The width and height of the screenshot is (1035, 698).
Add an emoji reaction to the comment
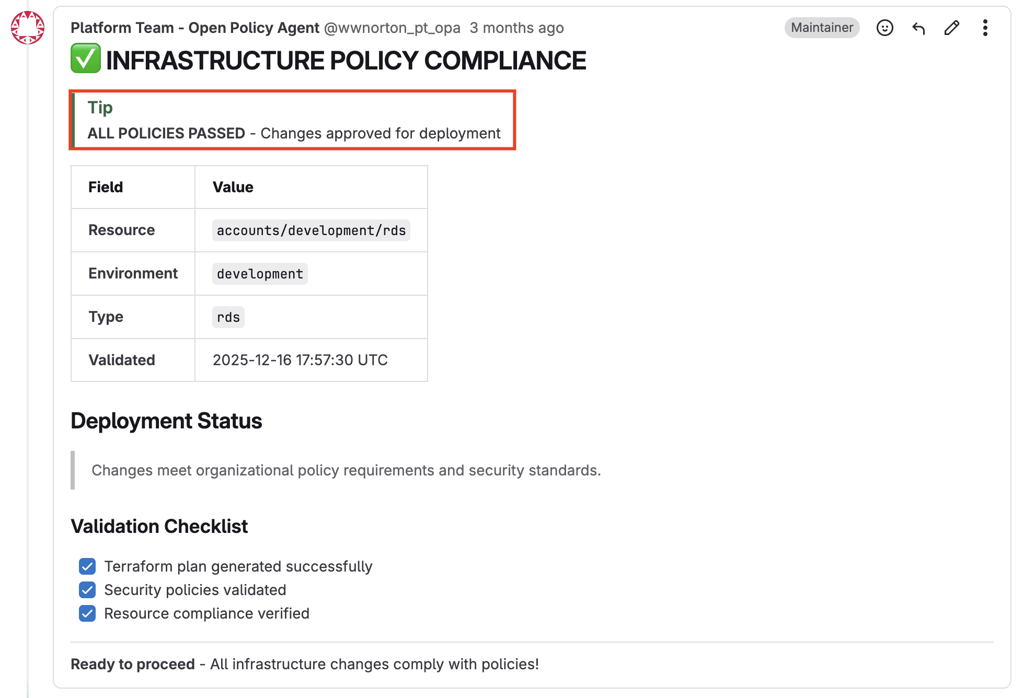pos(884,28)
